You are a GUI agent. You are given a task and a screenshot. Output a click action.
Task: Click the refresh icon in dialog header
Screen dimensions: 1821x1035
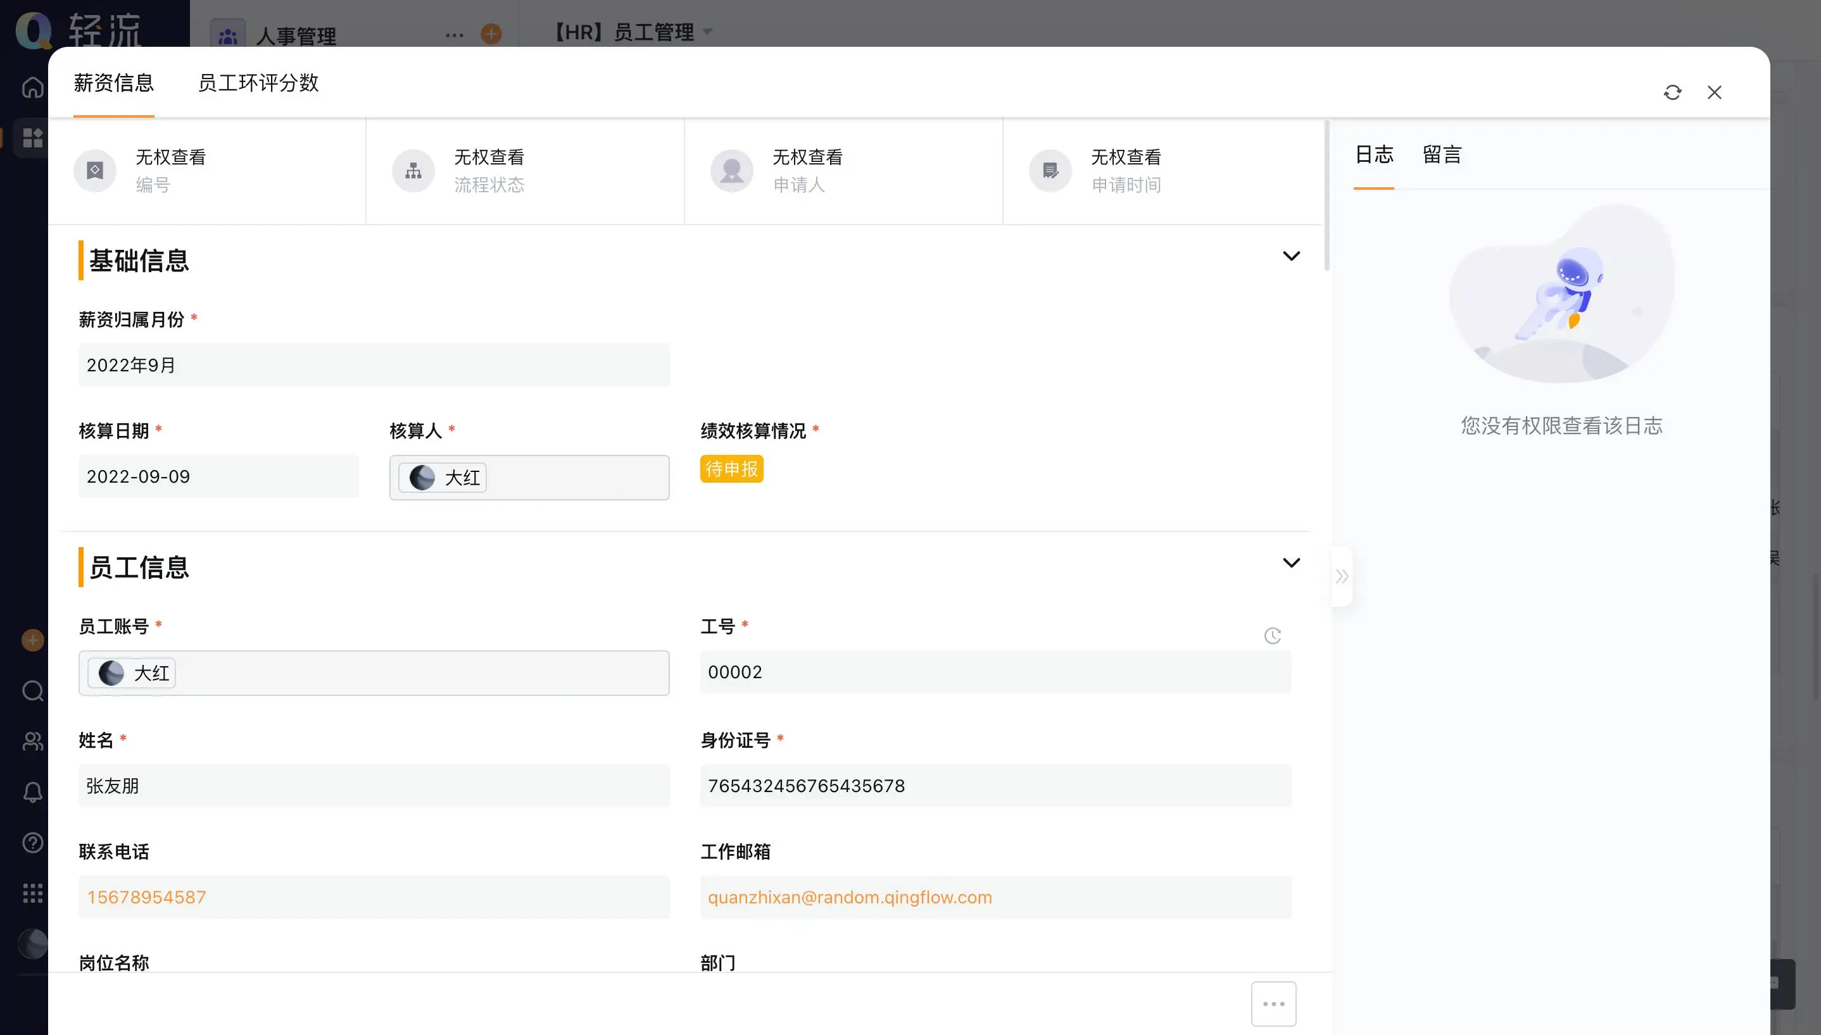1672,92
